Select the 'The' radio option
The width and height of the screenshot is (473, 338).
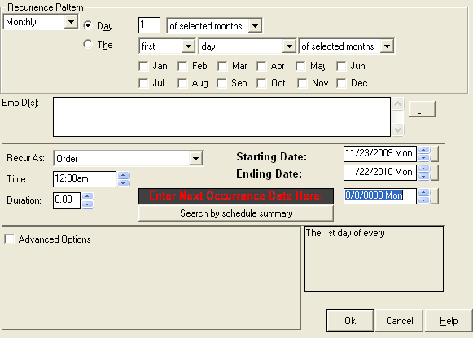88,44
